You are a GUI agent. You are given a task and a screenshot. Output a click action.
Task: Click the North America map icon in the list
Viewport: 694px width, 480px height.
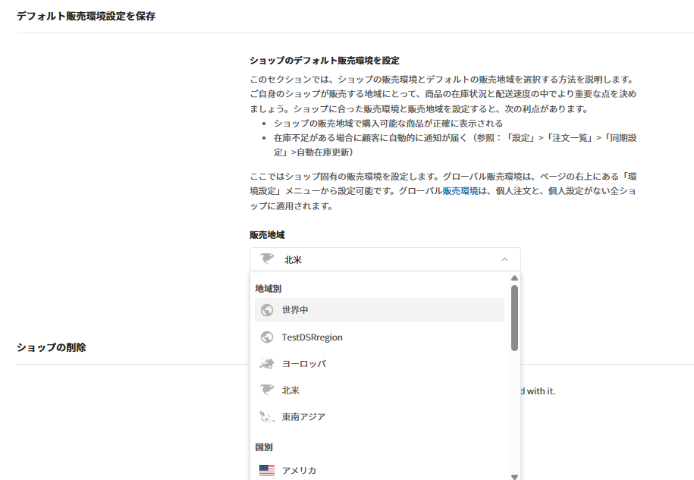pos(266,391)
